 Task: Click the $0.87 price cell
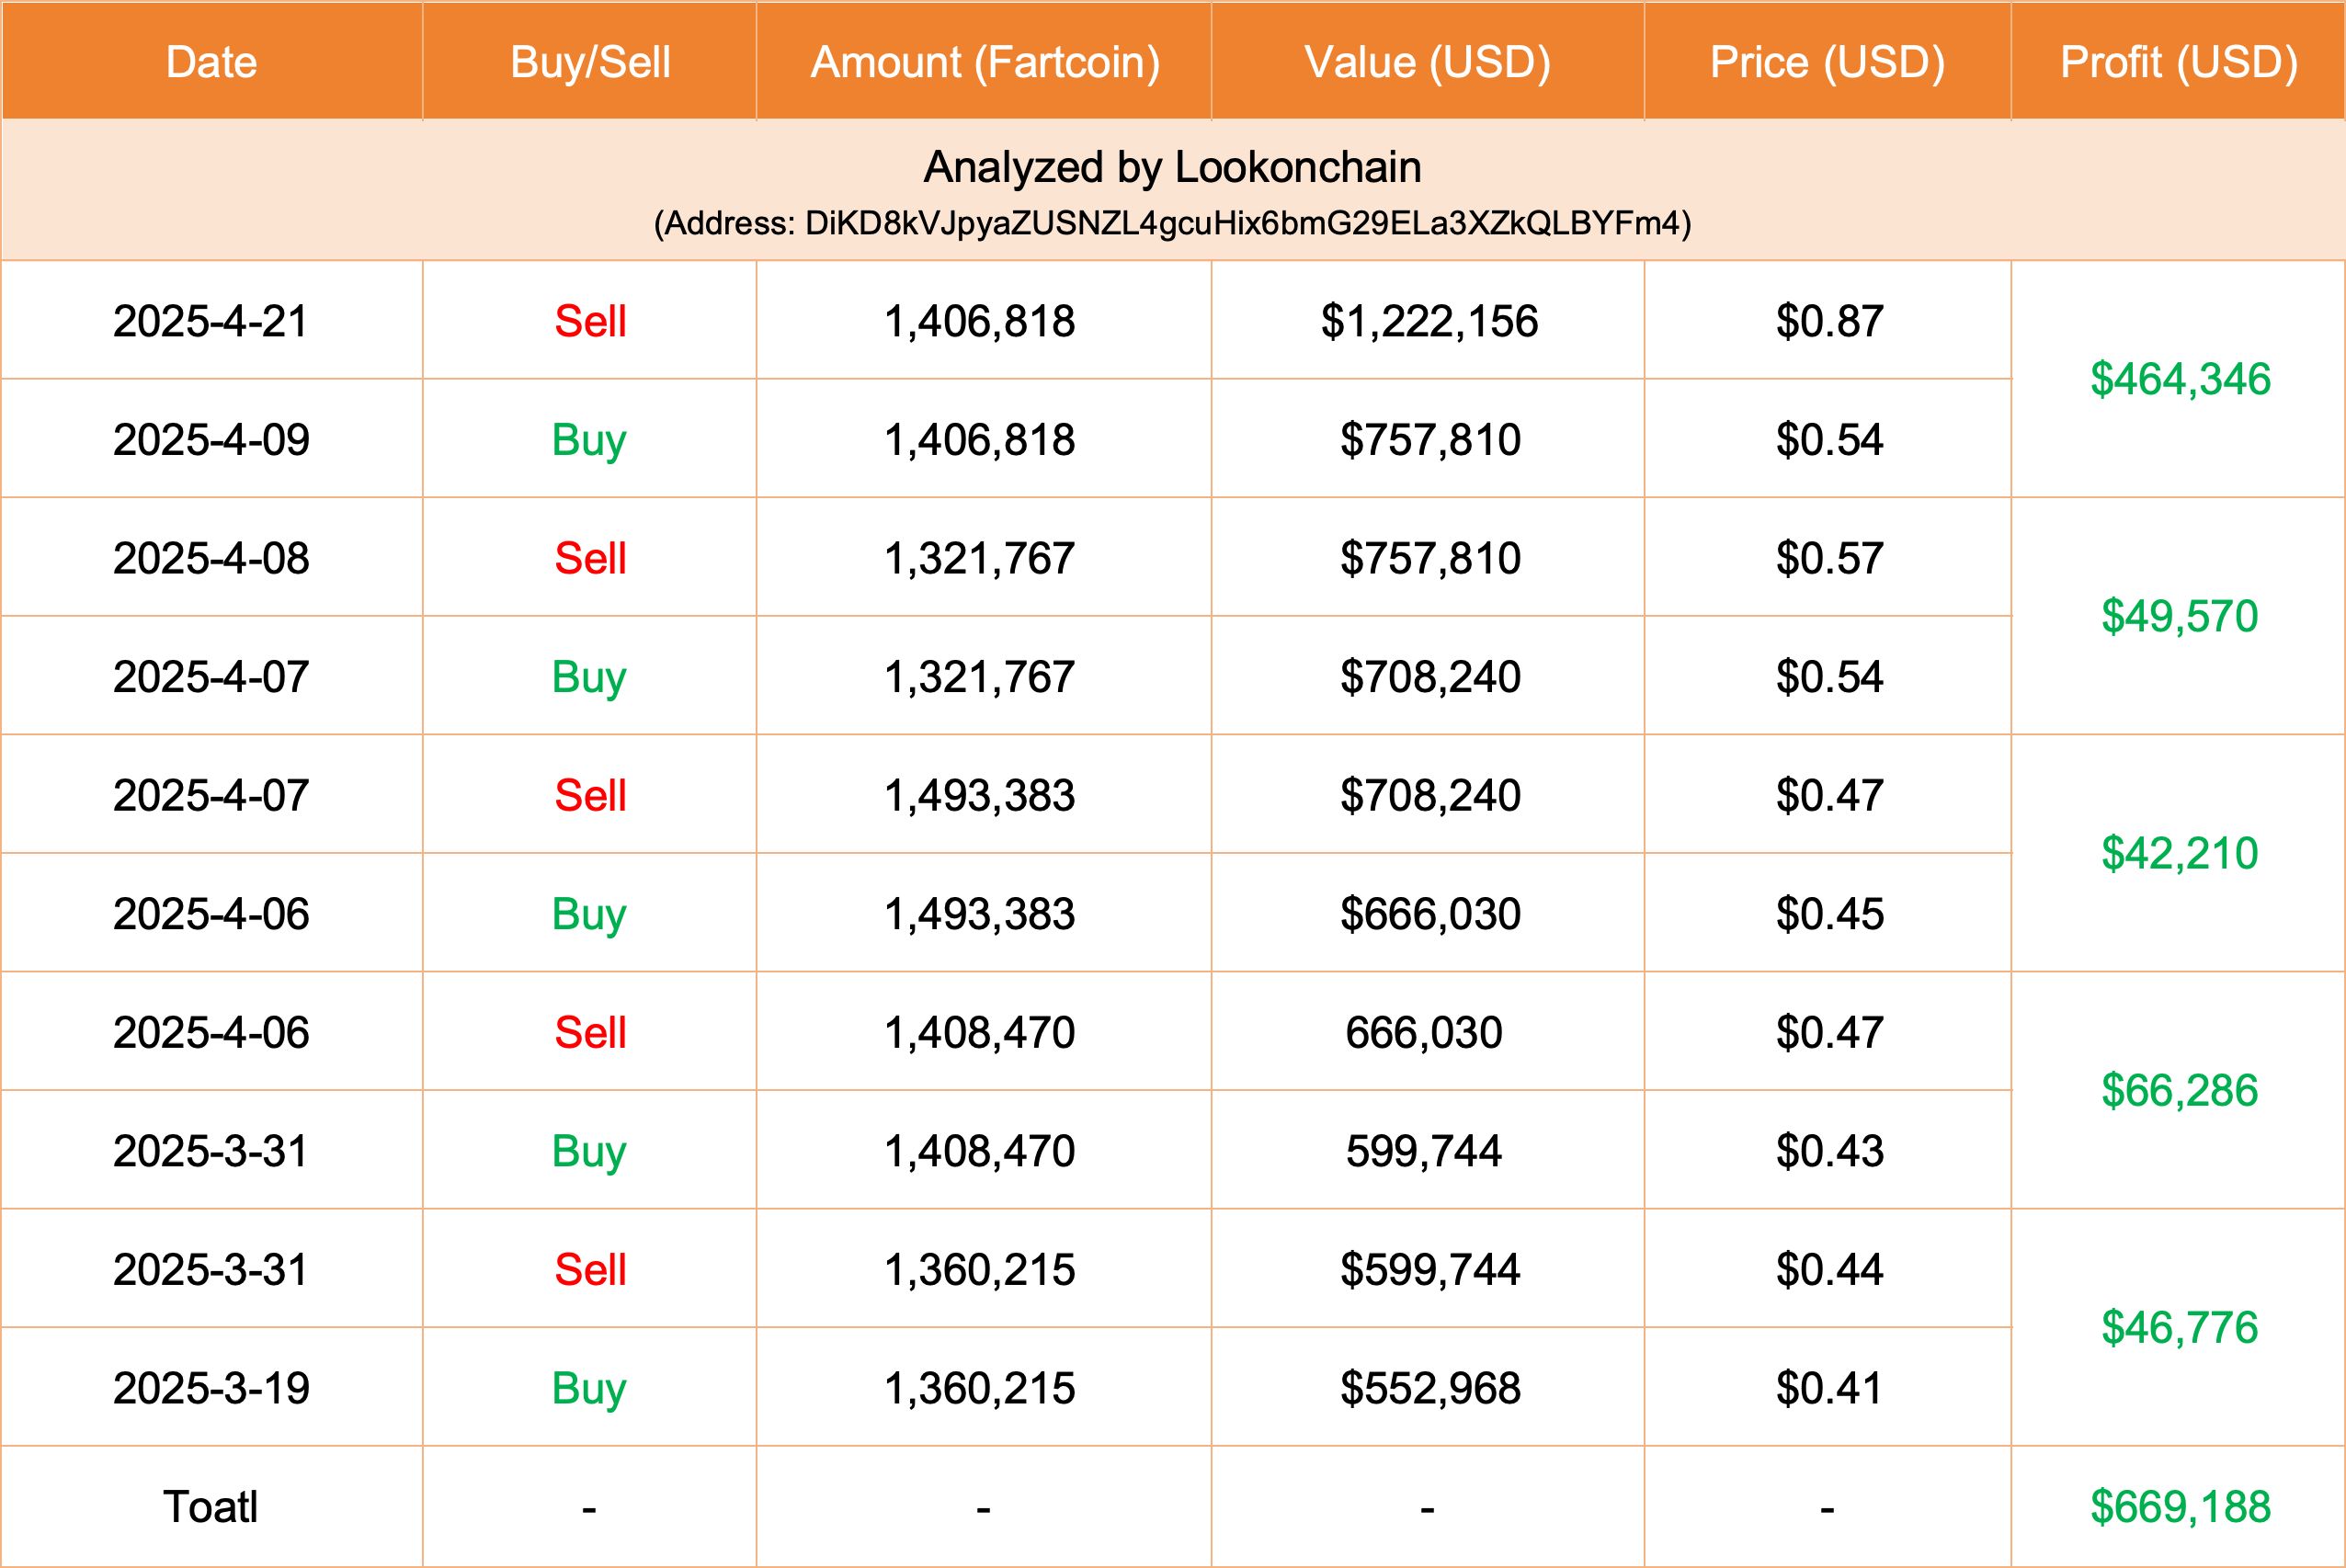click(x=1829, y=321)
